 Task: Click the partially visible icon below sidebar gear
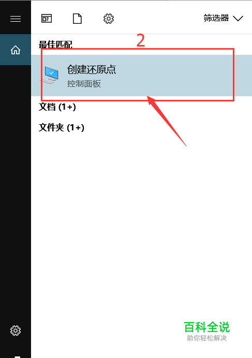coord(18,356)
